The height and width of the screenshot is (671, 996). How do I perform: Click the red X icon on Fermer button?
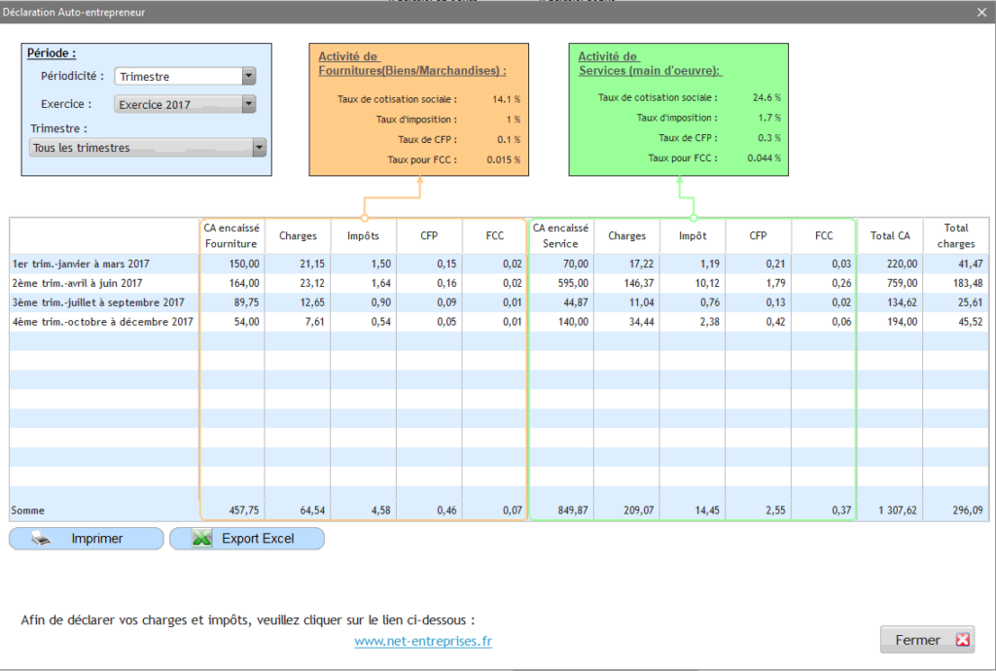pyautogui.click(x=962, y=639)
